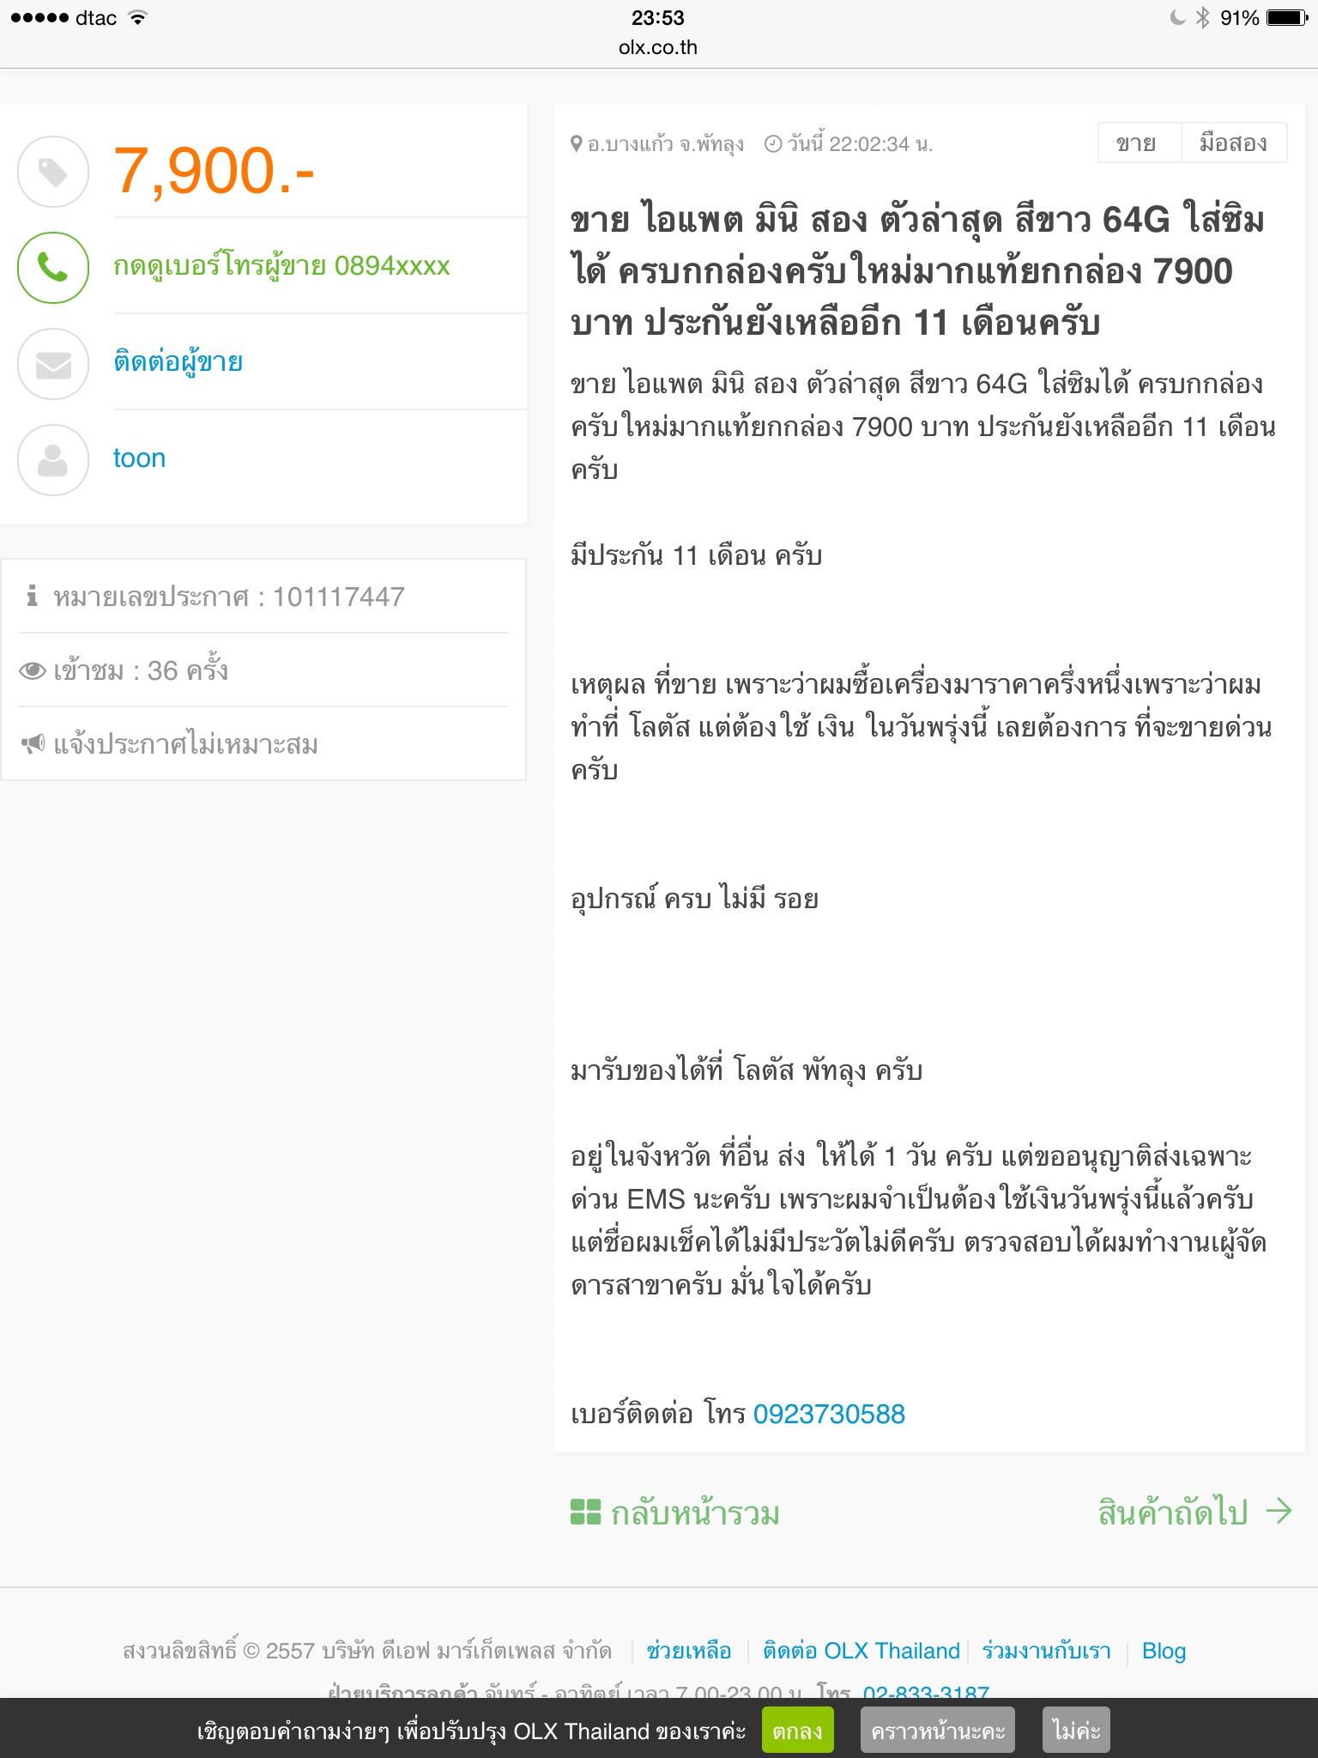Postpone survey with คราวหน้านะคะ button

pos(938,1731)
